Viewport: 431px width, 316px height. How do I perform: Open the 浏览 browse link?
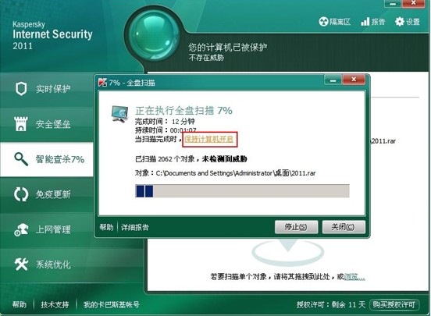tap(354, 276)
